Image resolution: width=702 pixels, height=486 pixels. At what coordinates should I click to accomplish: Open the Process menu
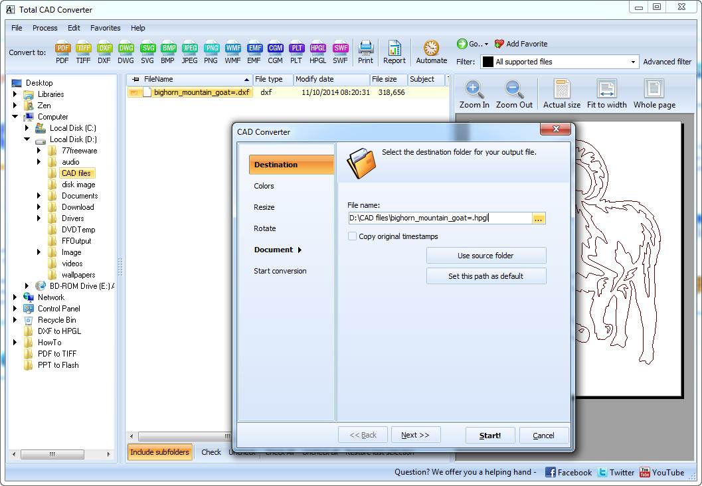[44, 28]
